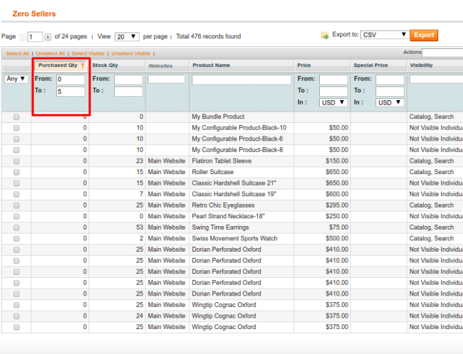463x354 pixels.
Task: Click the Purchased Qty sort arrow
Action: pyautogui.click(x=83, y=65)
